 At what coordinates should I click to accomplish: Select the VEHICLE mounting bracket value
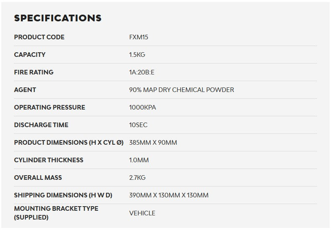point(142,213)
